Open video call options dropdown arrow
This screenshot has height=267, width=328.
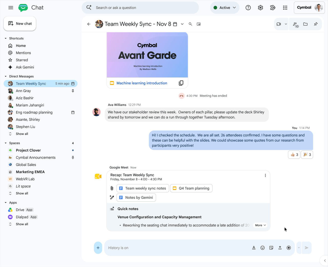[x=286, y=24]
